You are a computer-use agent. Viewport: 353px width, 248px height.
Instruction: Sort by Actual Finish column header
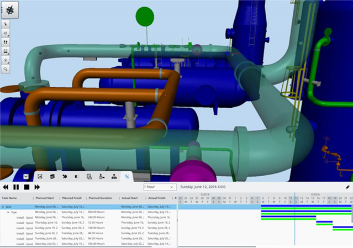point(157,198)
